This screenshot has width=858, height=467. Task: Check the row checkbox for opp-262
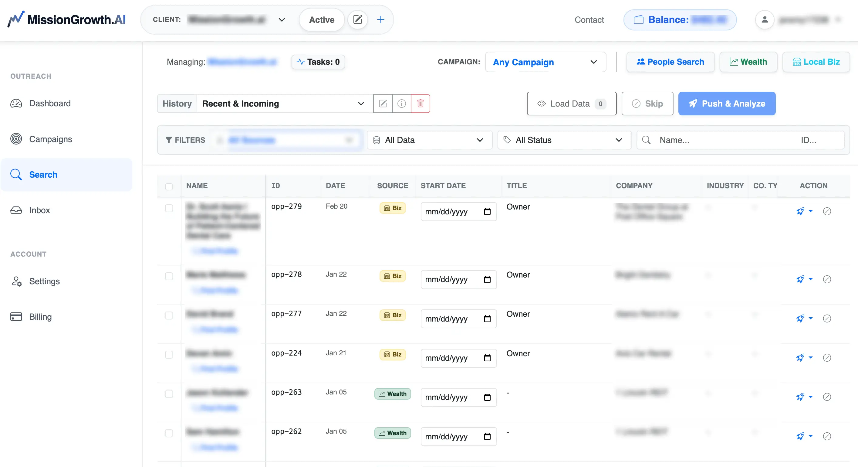coord(169,433)
